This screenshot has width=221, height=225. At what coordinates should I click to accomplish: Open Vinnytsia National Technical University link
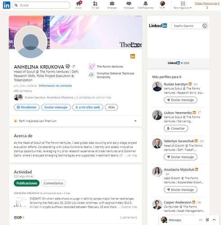click(115, 75)
